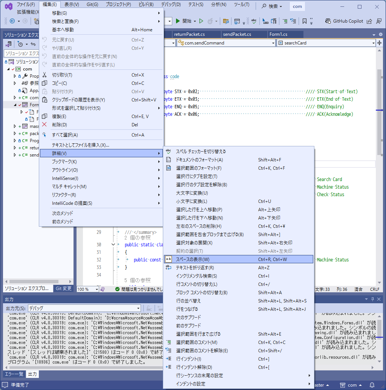The width and height of the screenshot is (386, 390).
Task: Open the Git(G) menu
Action: [x=92, y=5]
